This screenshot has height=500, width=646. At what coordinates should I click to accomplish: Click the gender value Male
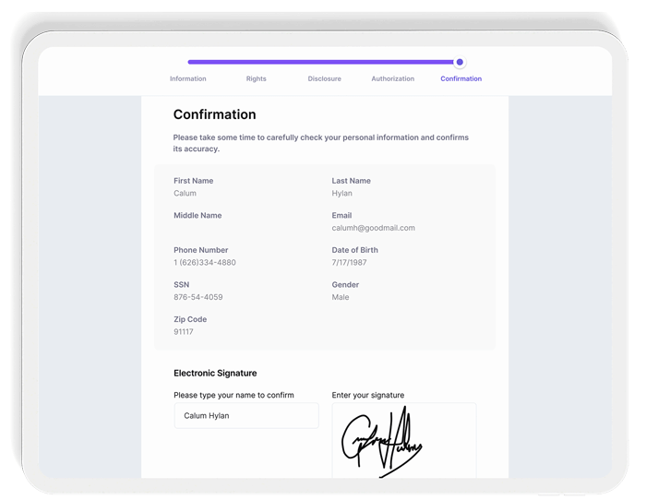click(x=341, y=297)
